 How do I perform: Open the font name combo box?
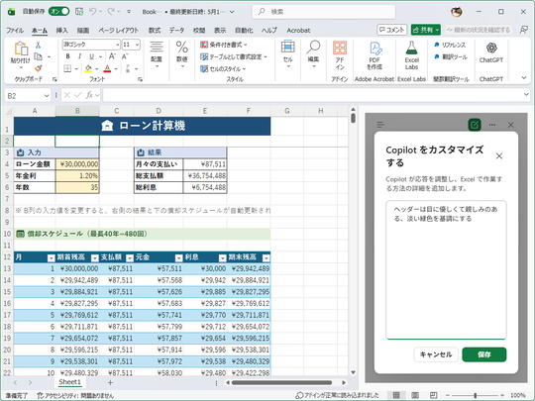click(91, 45)
